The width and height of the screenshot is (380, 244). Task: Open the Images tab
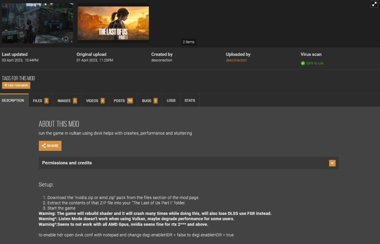(67, 100)
